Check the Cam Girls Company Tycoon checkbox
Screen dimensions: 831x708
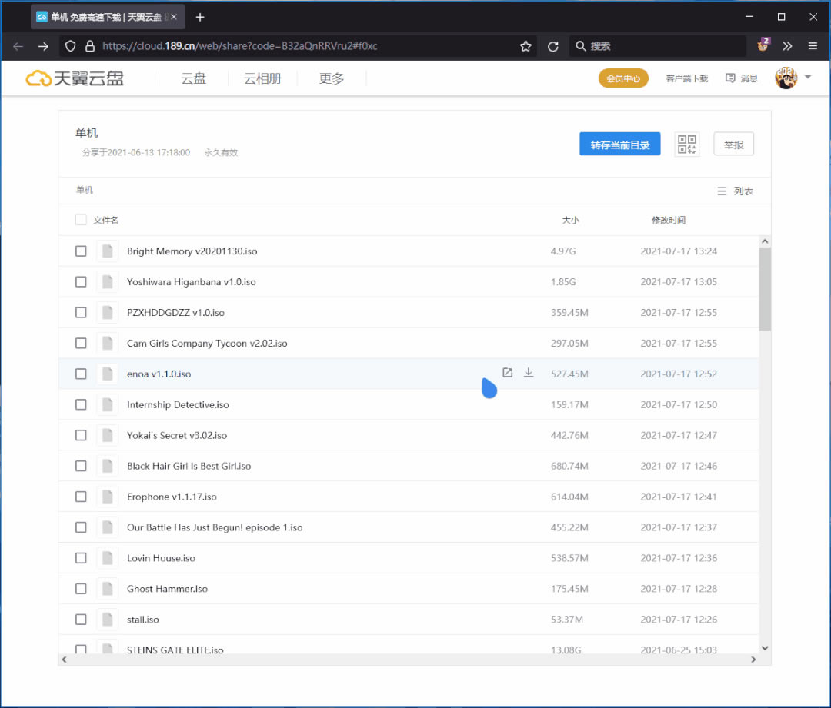(x=81, y=343)
